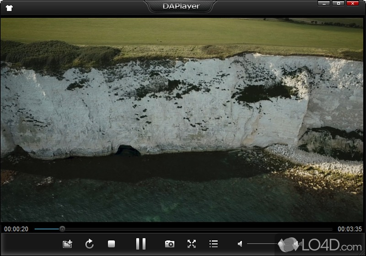Minimize the DAPlayer window

coord(323,4)
